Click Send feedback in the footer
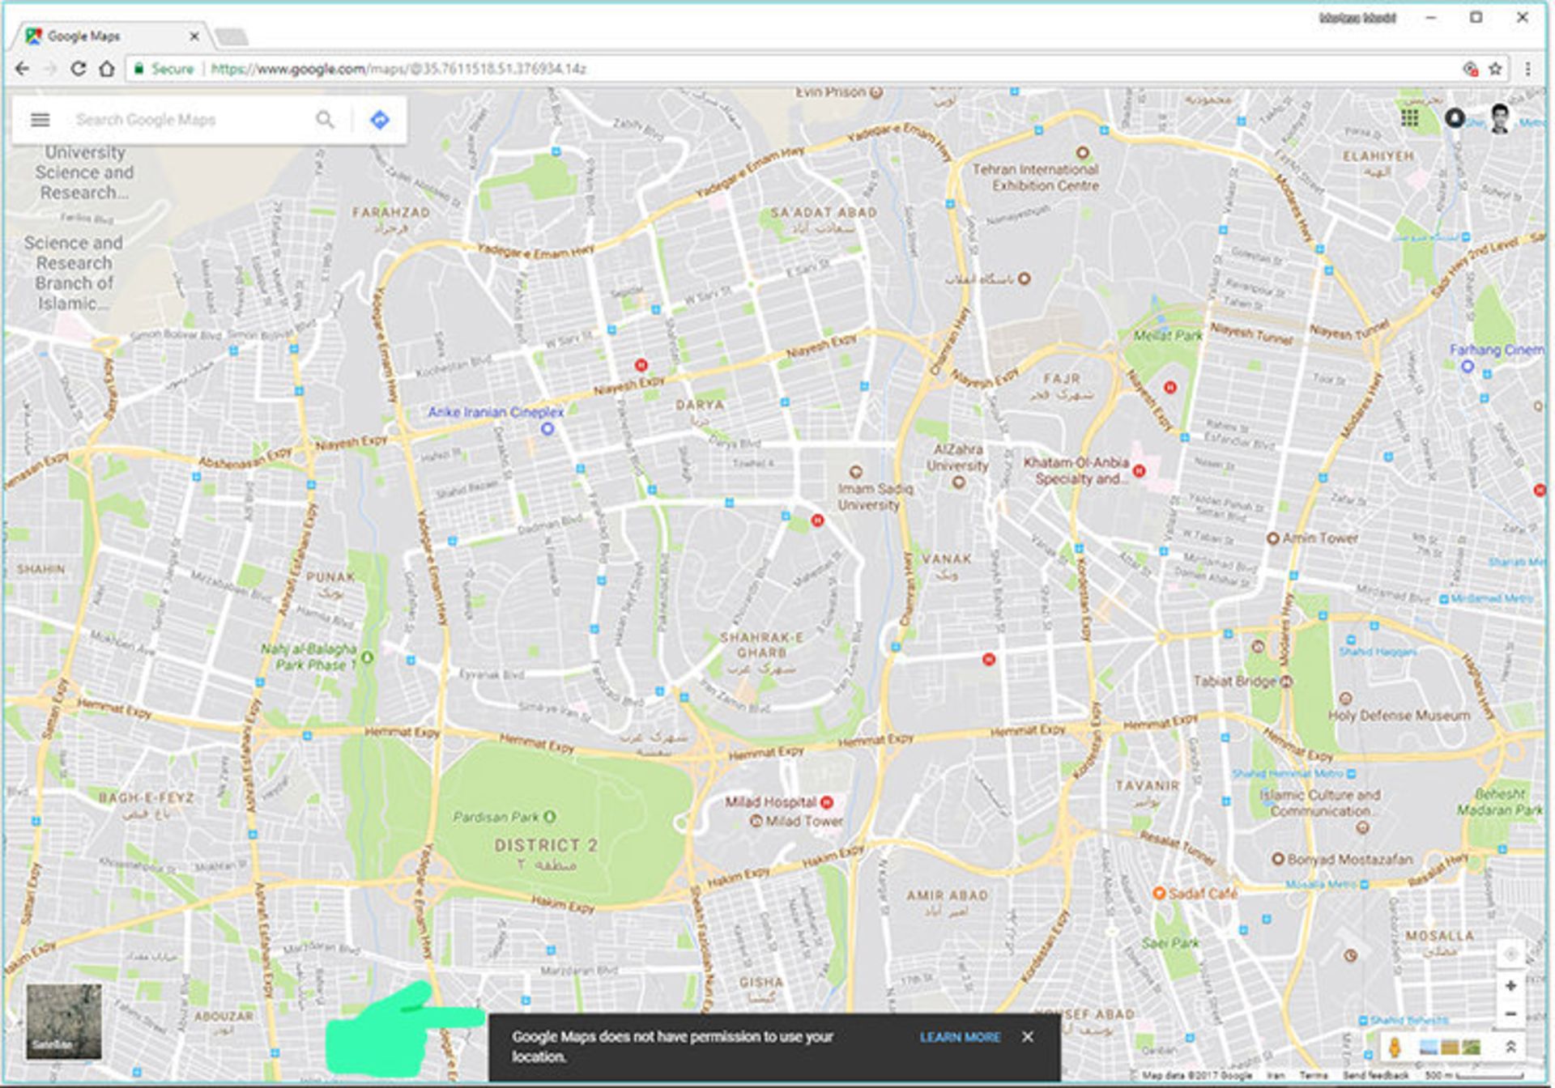This screenshot has height=1088, width=1555. point(1376,1075)
